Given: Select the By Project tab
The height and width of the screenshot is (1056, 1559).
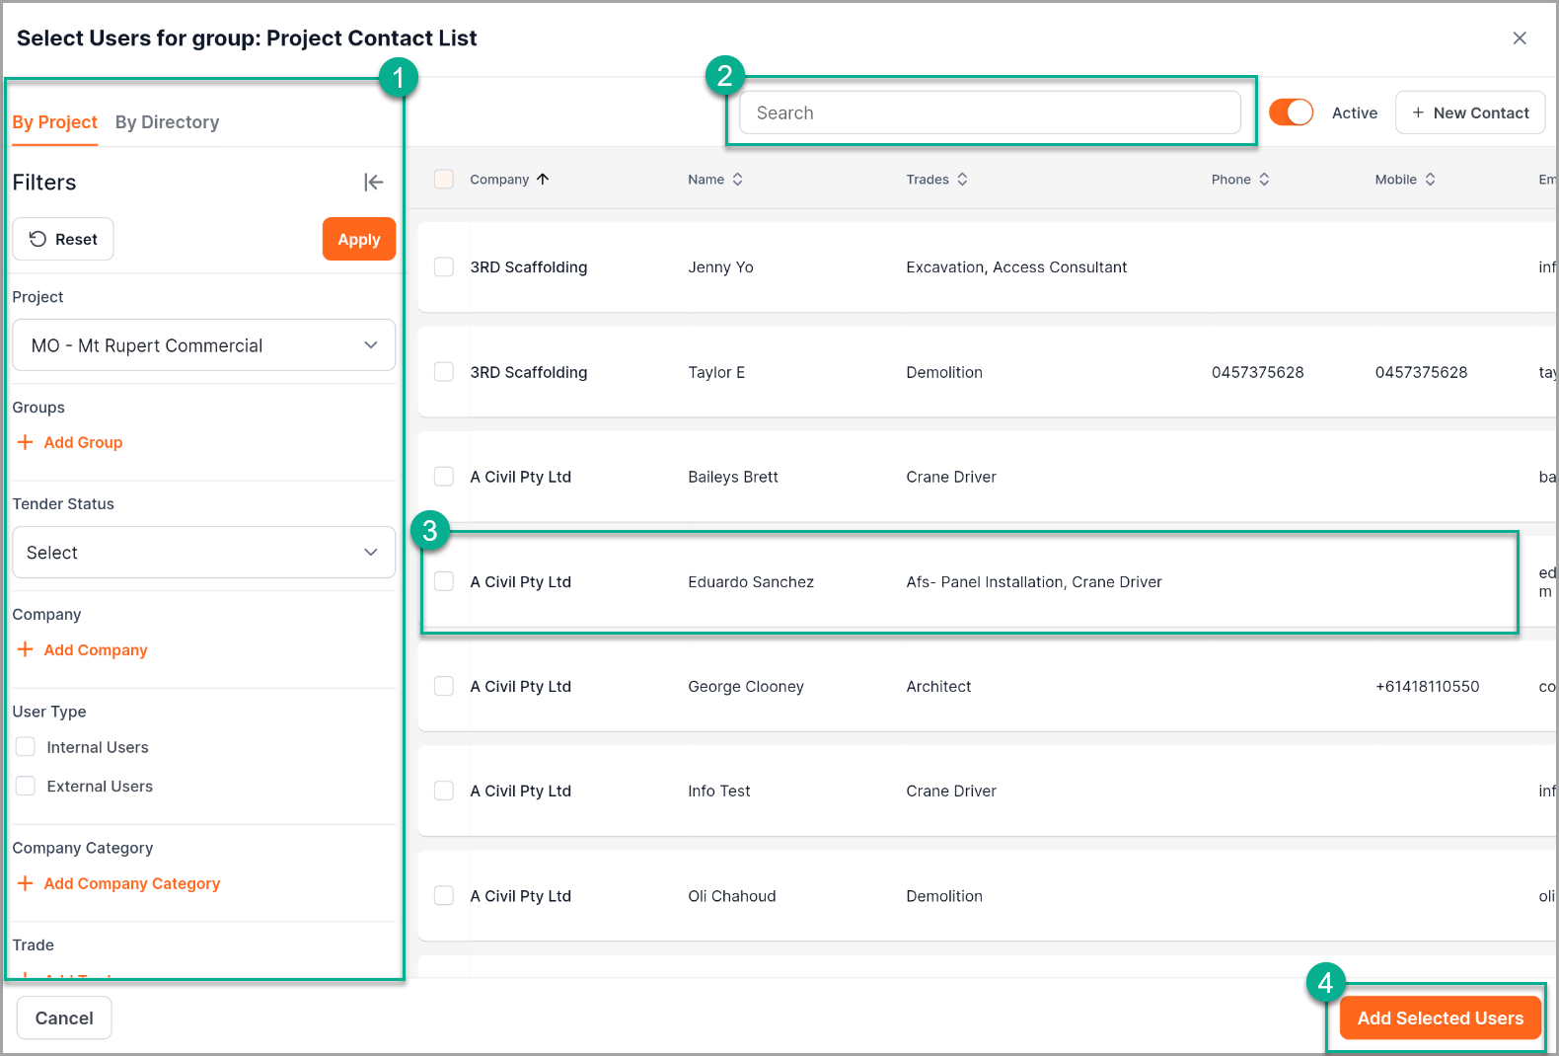Looking at the screenshot, I should pyautogui.click(x=54, y=122).
